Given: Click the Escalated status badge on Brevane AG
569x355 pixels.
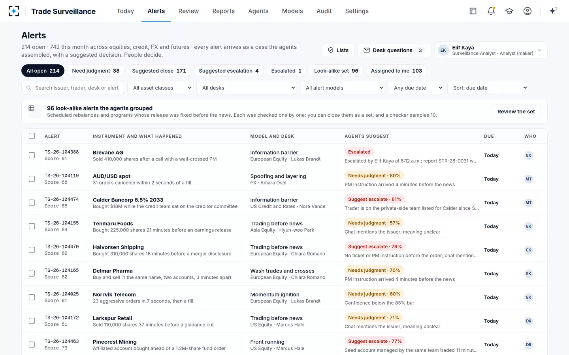Looking at the screenshot, I should point(359,152).
